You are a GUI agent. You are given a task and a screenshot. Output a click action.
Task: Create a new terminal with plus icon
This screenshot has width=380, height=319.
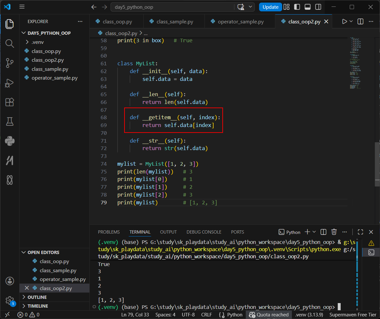(307, 232)
